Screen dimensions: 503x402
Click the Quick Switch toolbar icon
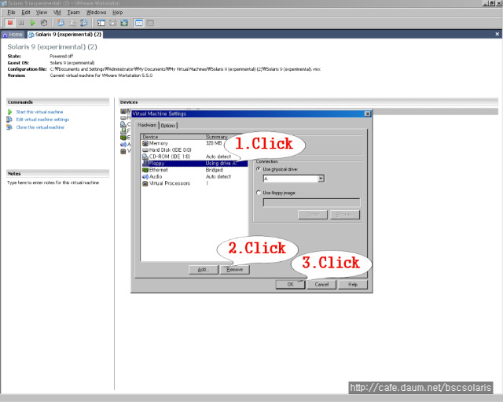click(112, 23)
